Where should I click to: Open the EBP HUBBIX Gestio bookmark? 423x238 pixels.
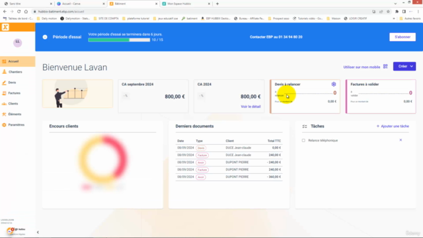pyautogui.click(x=215, y=19)
